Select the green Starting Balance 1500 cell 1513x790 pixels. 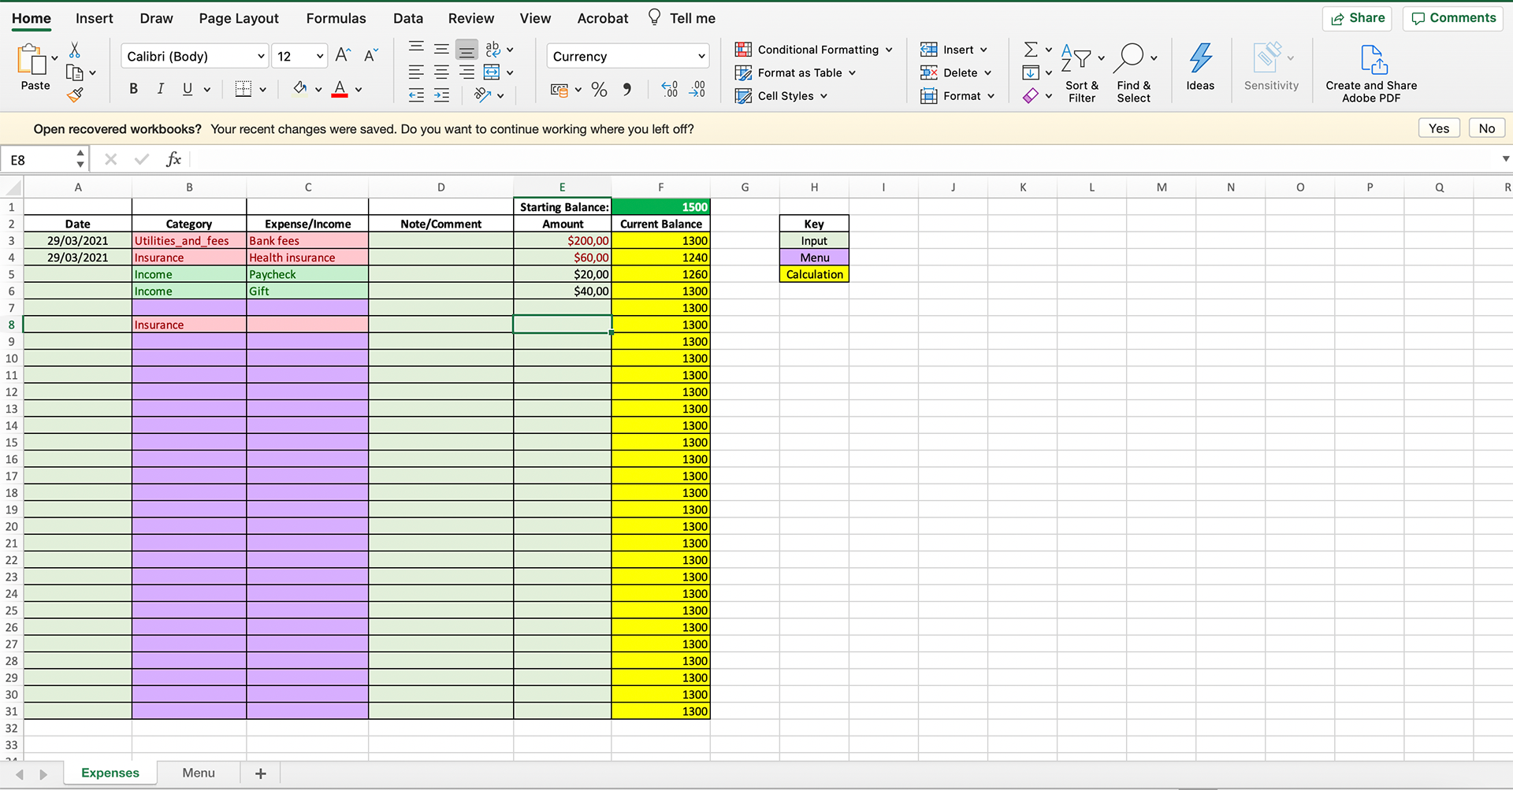pos(660,207)
